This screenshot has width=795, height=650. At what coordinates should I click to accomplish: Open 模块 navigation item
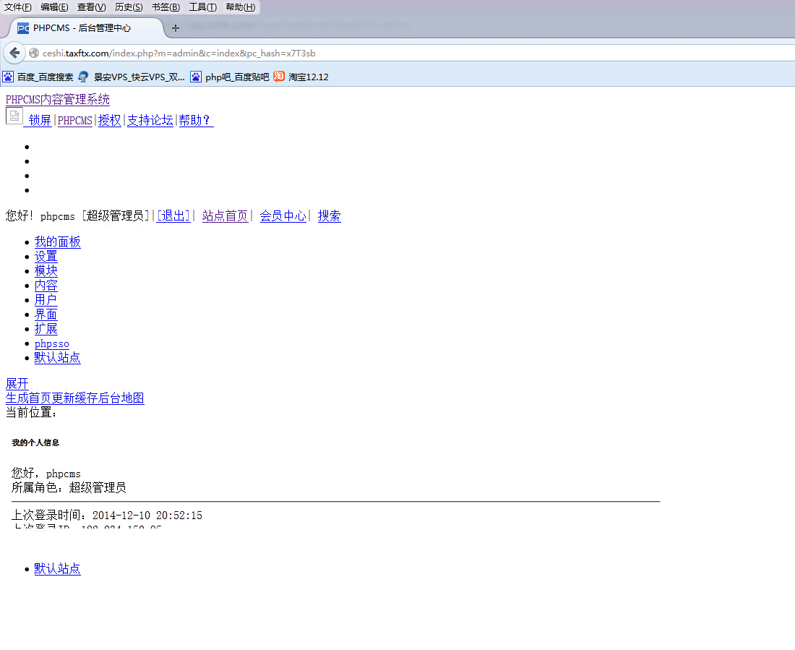click(x=46, y=271)
